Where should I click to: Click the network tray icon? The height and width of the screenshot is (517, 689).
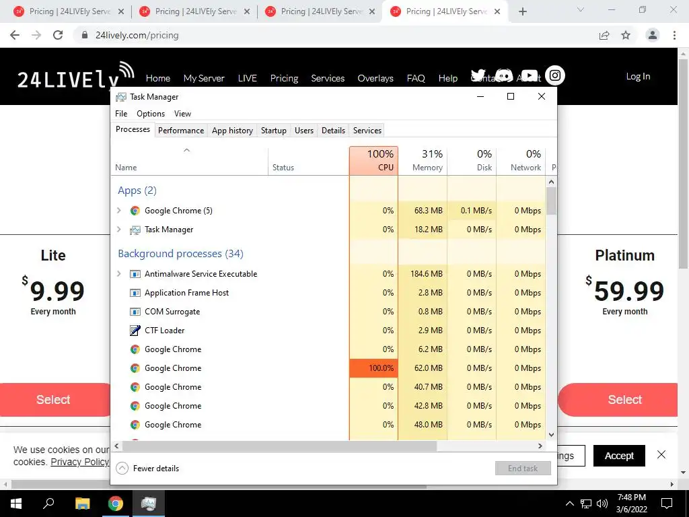point(586,504)
